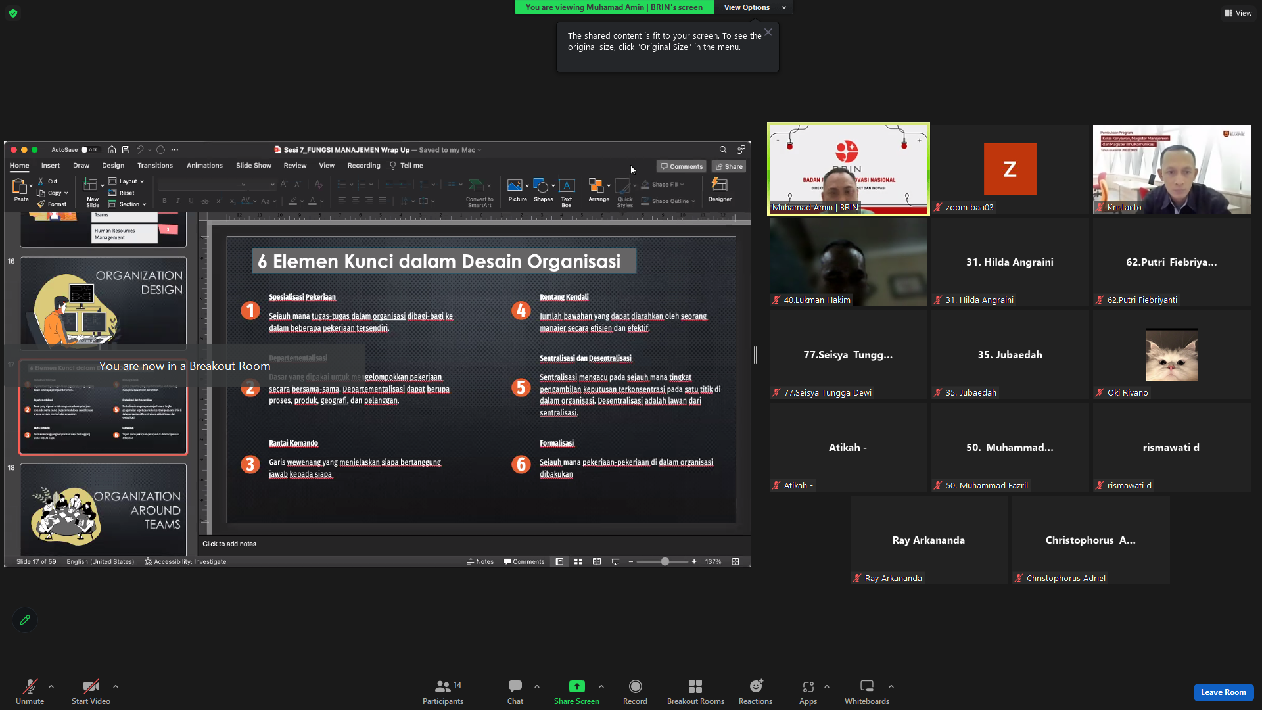Click Reset slide command
Screen dimensions: 1262x710
point(122,193)
